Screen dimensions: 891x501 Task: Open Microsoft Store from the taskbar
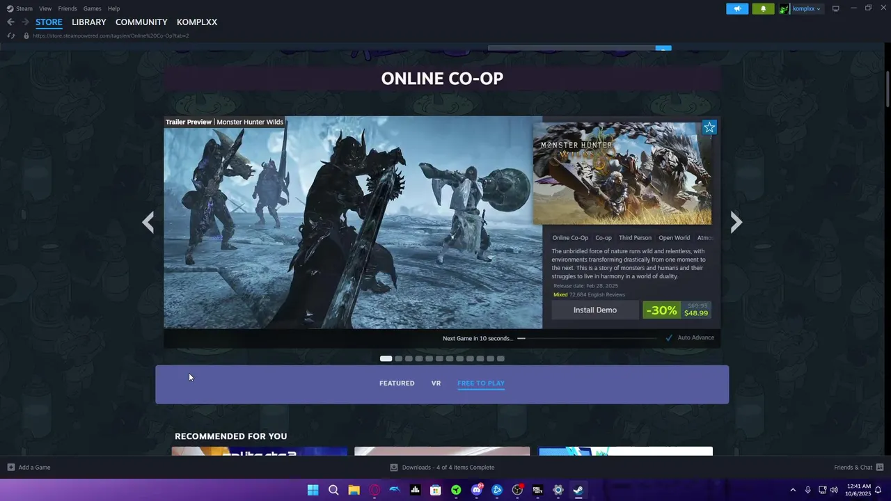(x=436, y=490)
